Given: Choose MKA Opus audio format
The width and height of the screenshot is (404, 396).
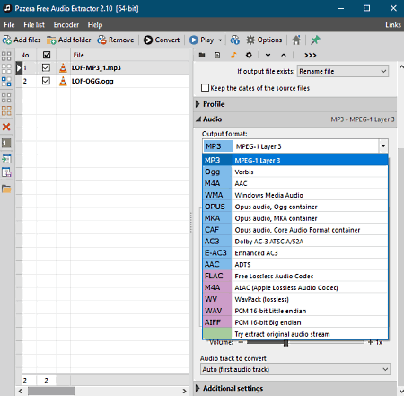Looking at the screenshot, I should tap(295, 218).
